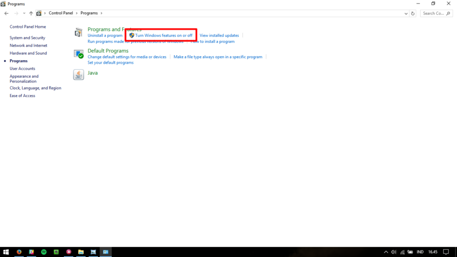Open Programs and Features heading

pos(114,29)
